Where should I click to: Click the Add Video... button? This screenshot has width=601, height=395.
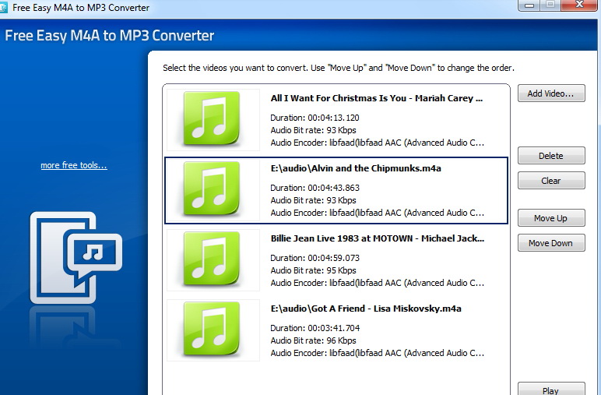pyautogui.click(x=551, y=93)
